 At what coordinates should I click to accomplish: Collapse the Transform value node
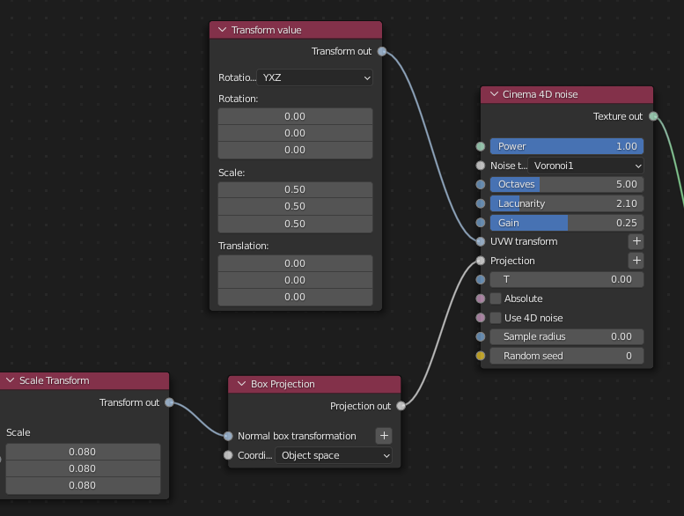coord(223,30)
